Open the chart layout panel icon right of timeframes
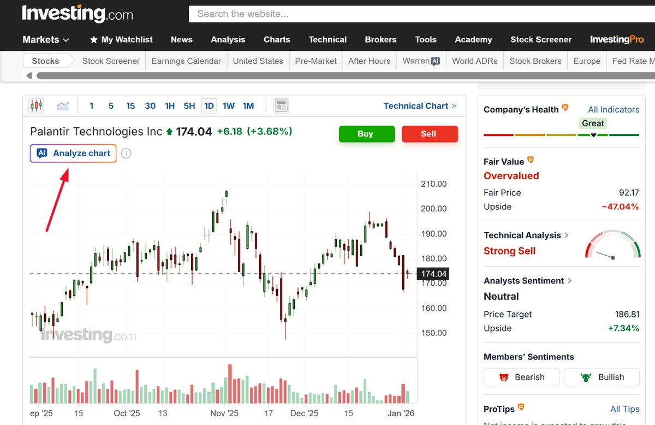The height and width of the screenshot is (425, 655). (x=281, y=105)
